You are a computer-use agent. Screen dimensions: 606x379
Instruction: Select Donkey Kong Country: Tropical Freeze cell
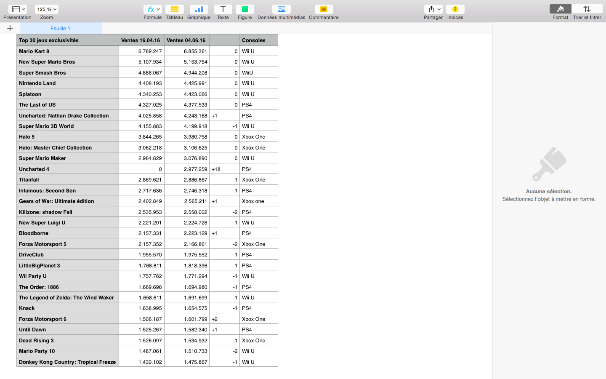(68, 362)
